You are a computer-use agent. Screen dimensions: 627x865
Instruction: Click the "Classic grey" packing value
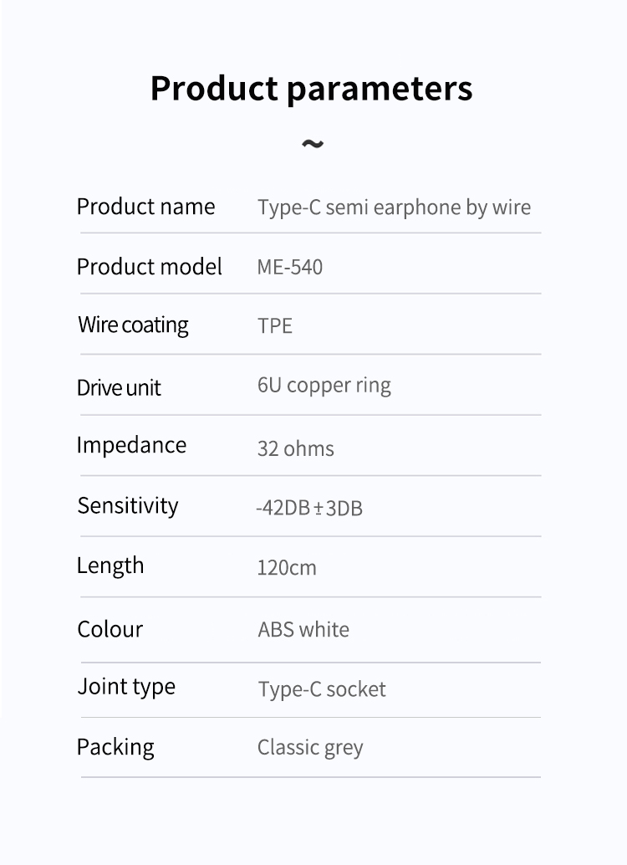coord(310,748)
